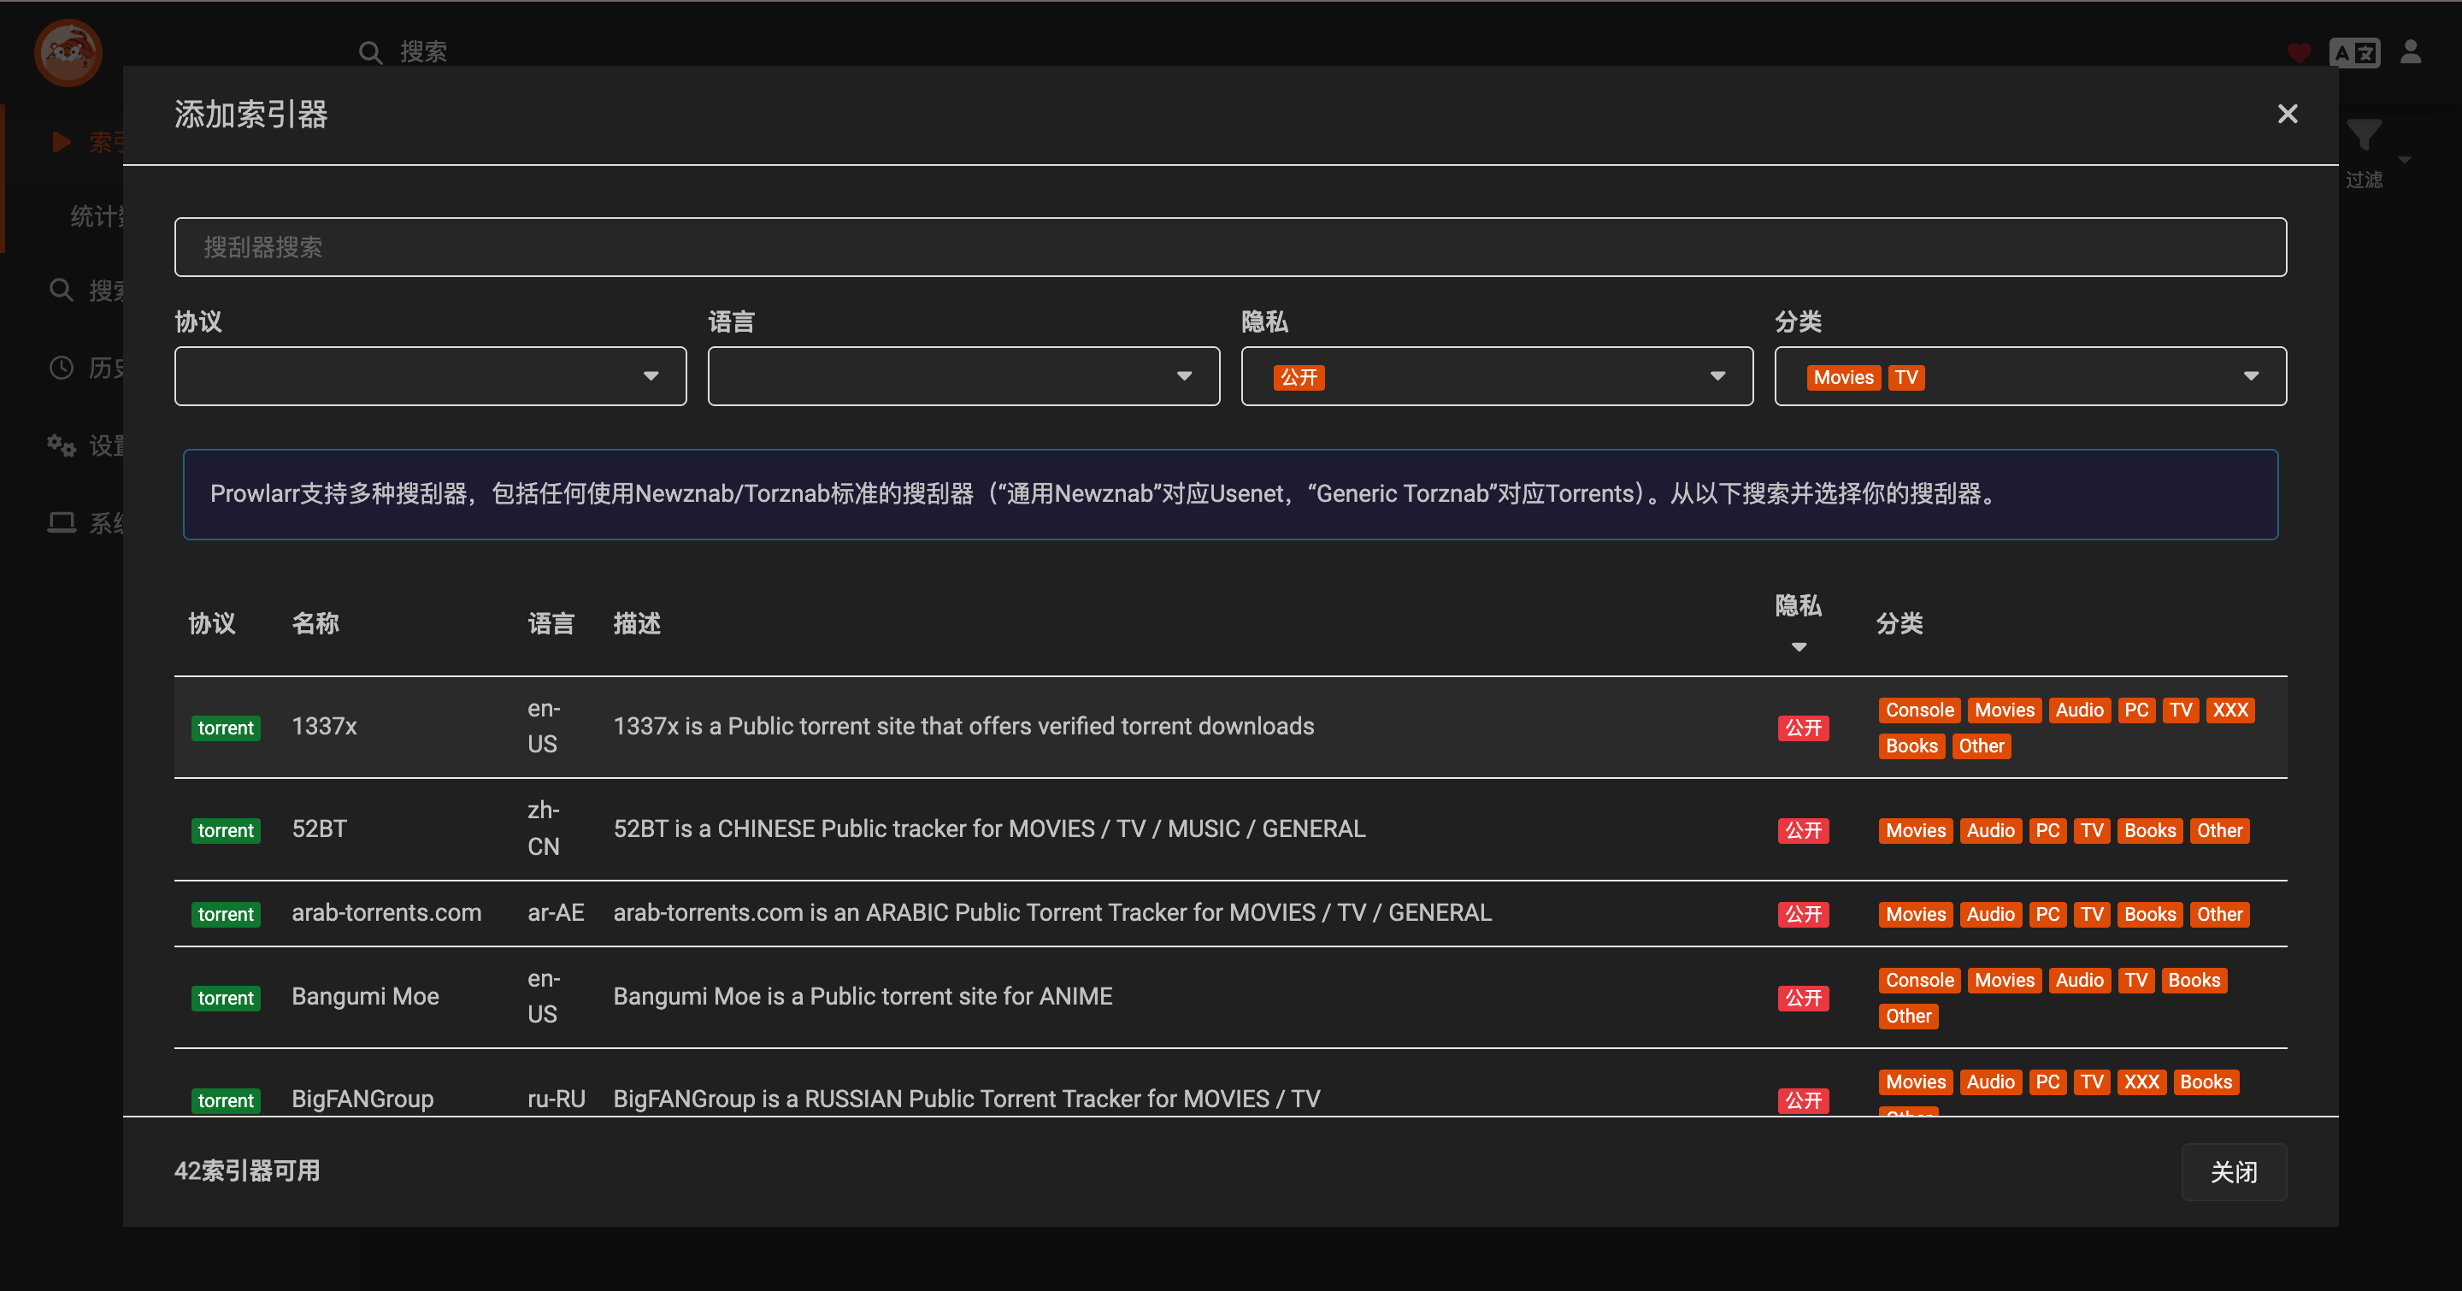Click the 关闭 button
2462x1291 pixels.
point(2233,1171)
